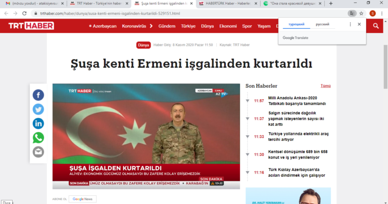Subscribe via the Google News button
The image size is (388, 204).
pos(83,199)
